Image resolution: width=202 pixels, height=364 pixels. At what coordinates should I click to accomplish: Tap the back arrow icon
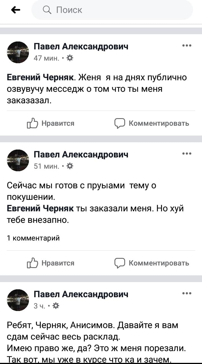tap(16, 10)
